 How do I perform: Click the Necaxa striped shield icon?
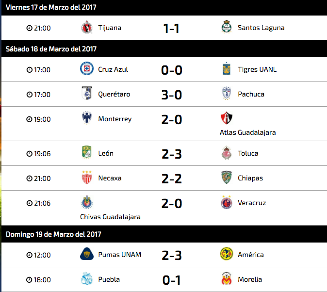point(87,178)
